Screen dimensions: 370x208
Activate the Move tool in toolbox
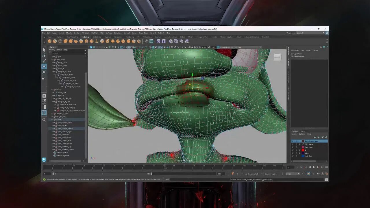pyautogui.click(x=44, y=66)
